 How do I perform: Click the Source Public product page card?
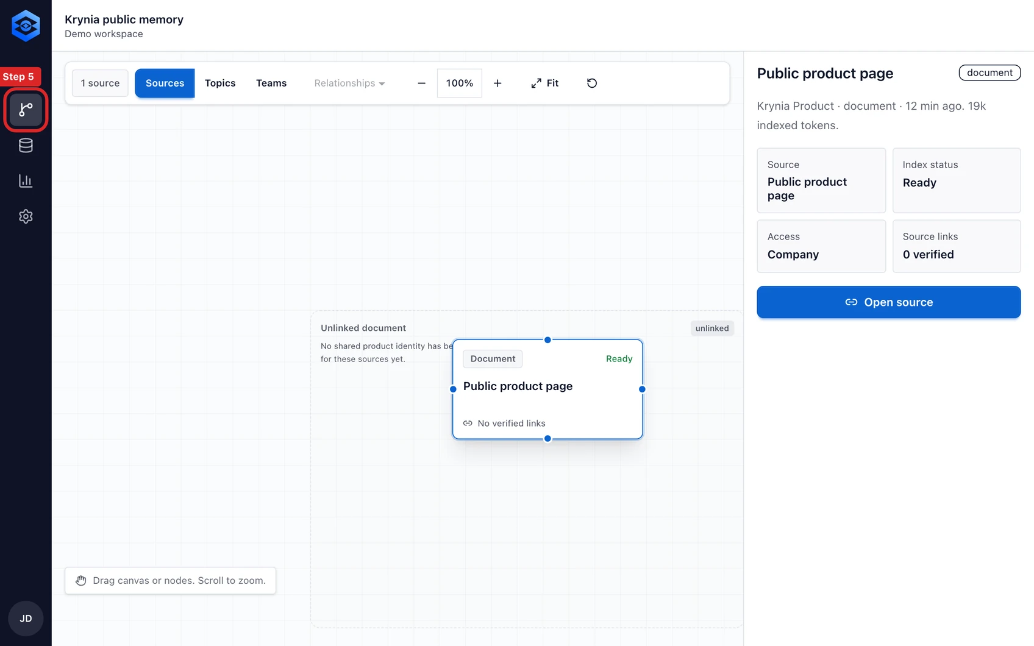tap(821, 180)
